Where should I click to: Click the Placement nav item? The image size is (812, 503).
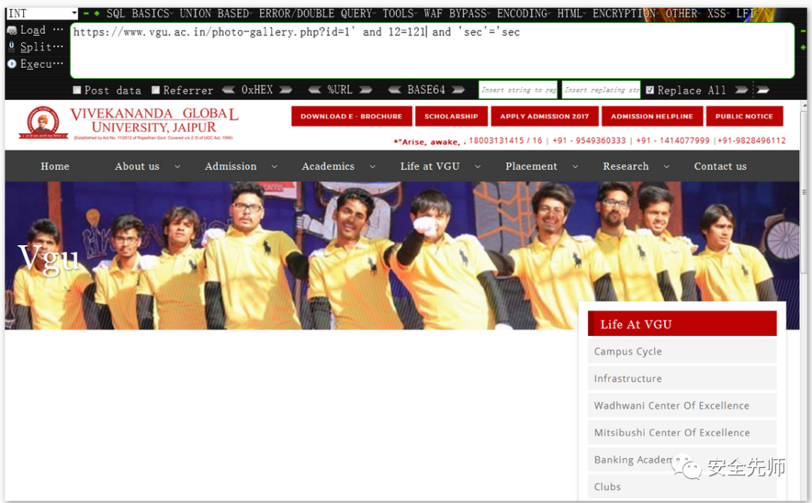[532, 166]
